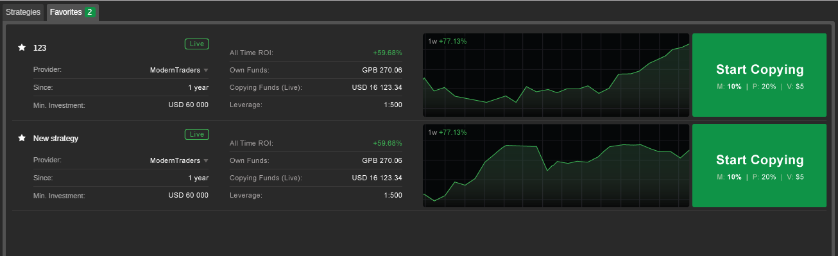The height and width of the screenshot is (256, 838).
Task: Click 1w period label on 123 chart
Action: 432,41
